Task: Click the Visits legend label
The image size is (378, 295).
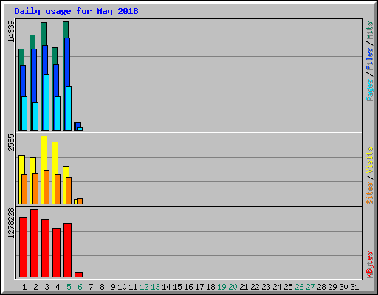Action: (370, 160)
